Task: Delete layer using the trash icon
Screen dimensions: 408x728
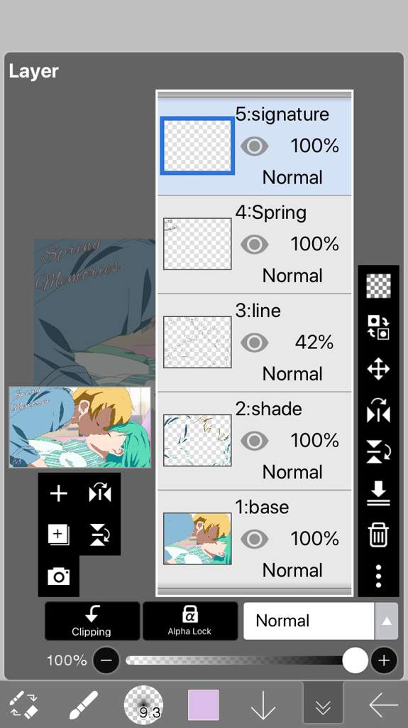Action: click(378, 535)
